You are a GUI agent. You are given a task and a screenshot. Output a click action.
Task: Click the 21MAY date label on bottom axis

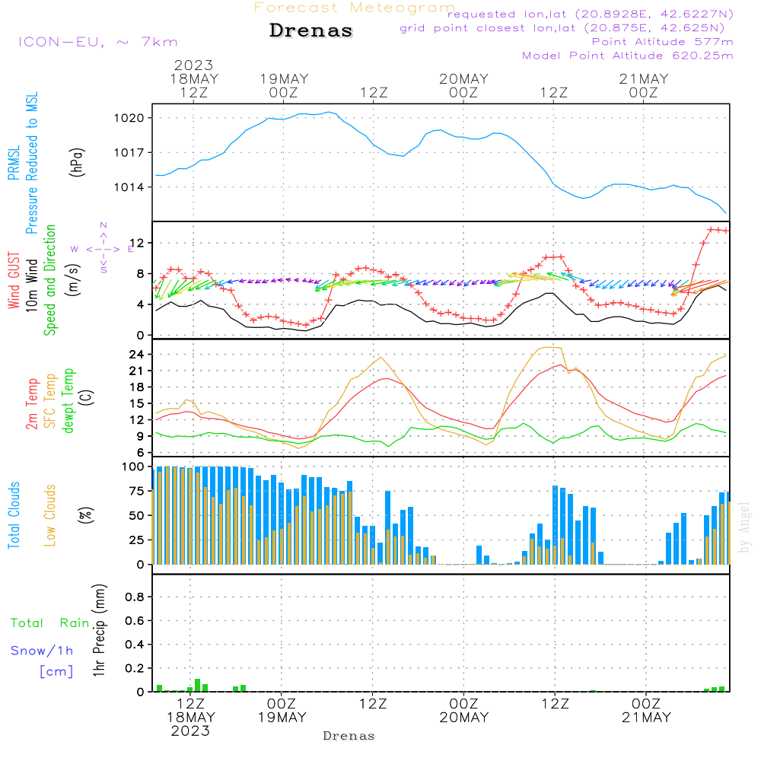click(x=645, y=718)
